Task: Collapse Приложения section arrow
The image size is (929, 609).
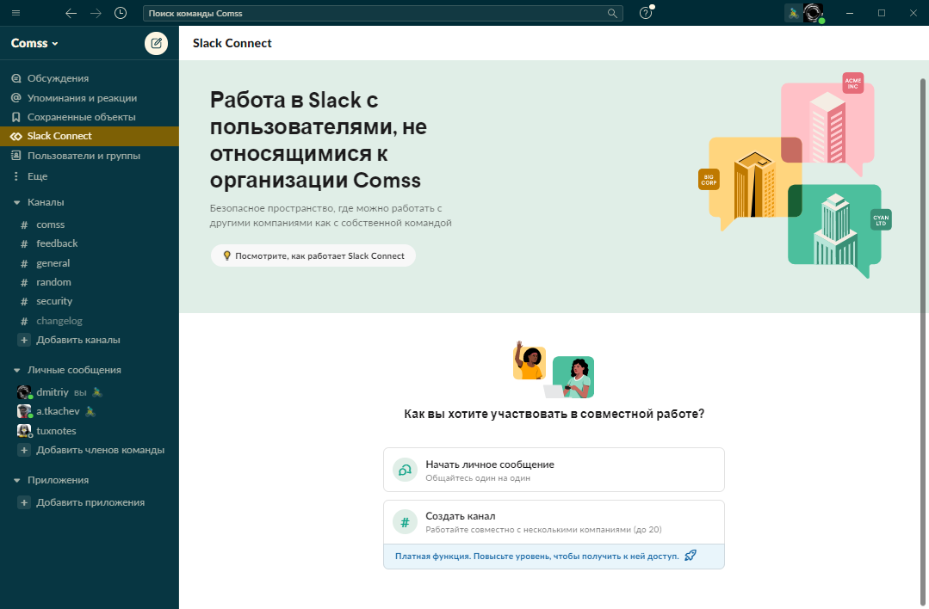Action: click(16, 480)
